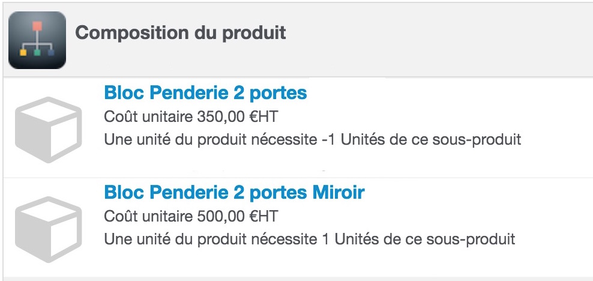Select the cube icon for Bloc Penderie 2 portes

coord(49,130)
